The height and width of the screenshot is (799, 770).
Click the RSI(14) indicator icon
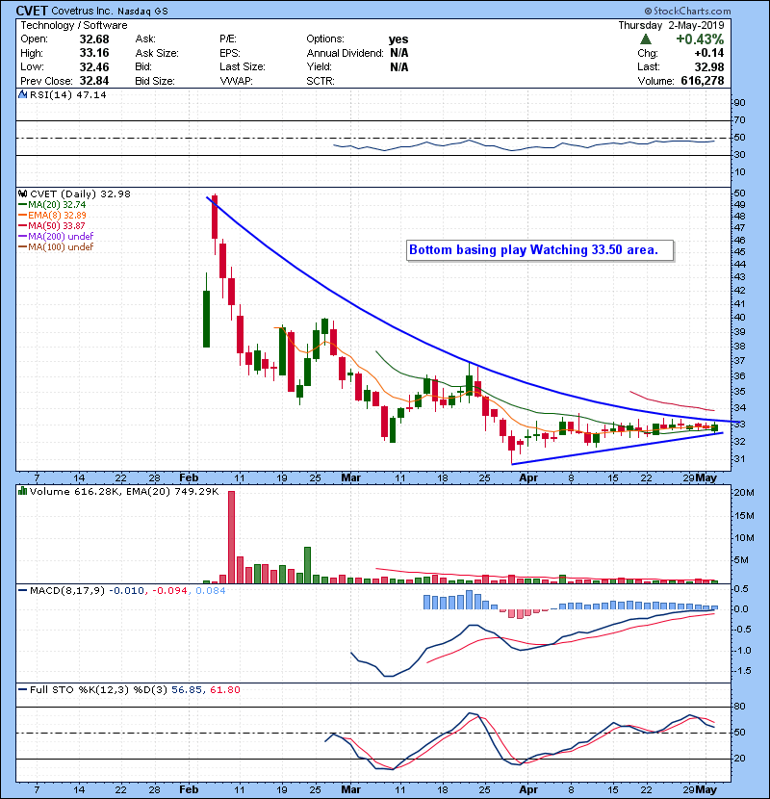[x=23, y=94]
